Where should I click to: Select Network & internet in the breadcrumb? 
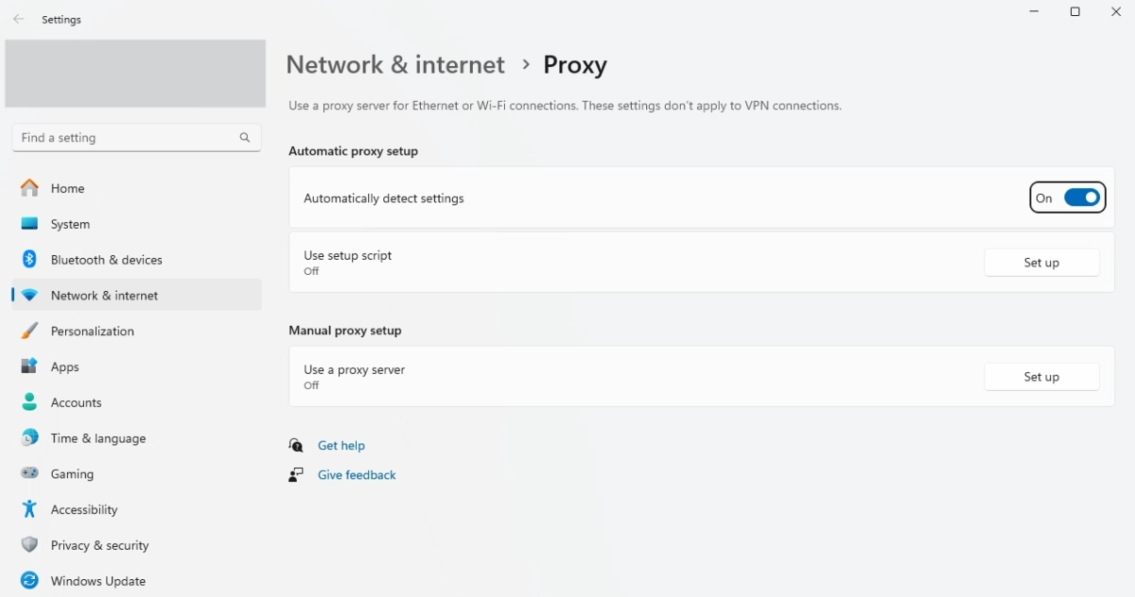[395, 64]
